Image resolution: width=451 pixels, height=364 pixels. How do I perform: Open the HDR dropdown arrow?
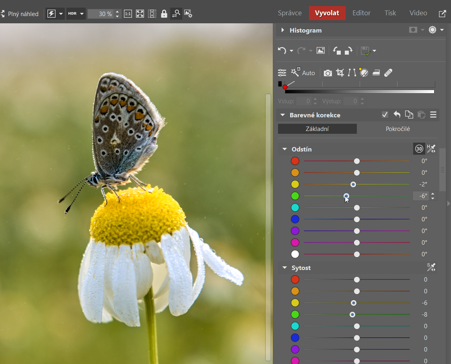[x=82, y=14]
